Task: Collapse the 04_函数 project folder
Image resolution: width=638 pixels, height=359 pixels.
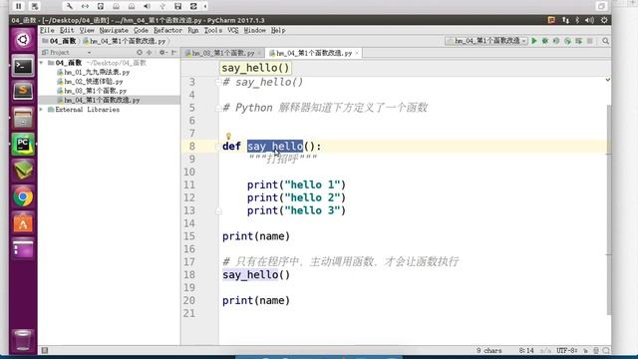Action: [41, 63]
